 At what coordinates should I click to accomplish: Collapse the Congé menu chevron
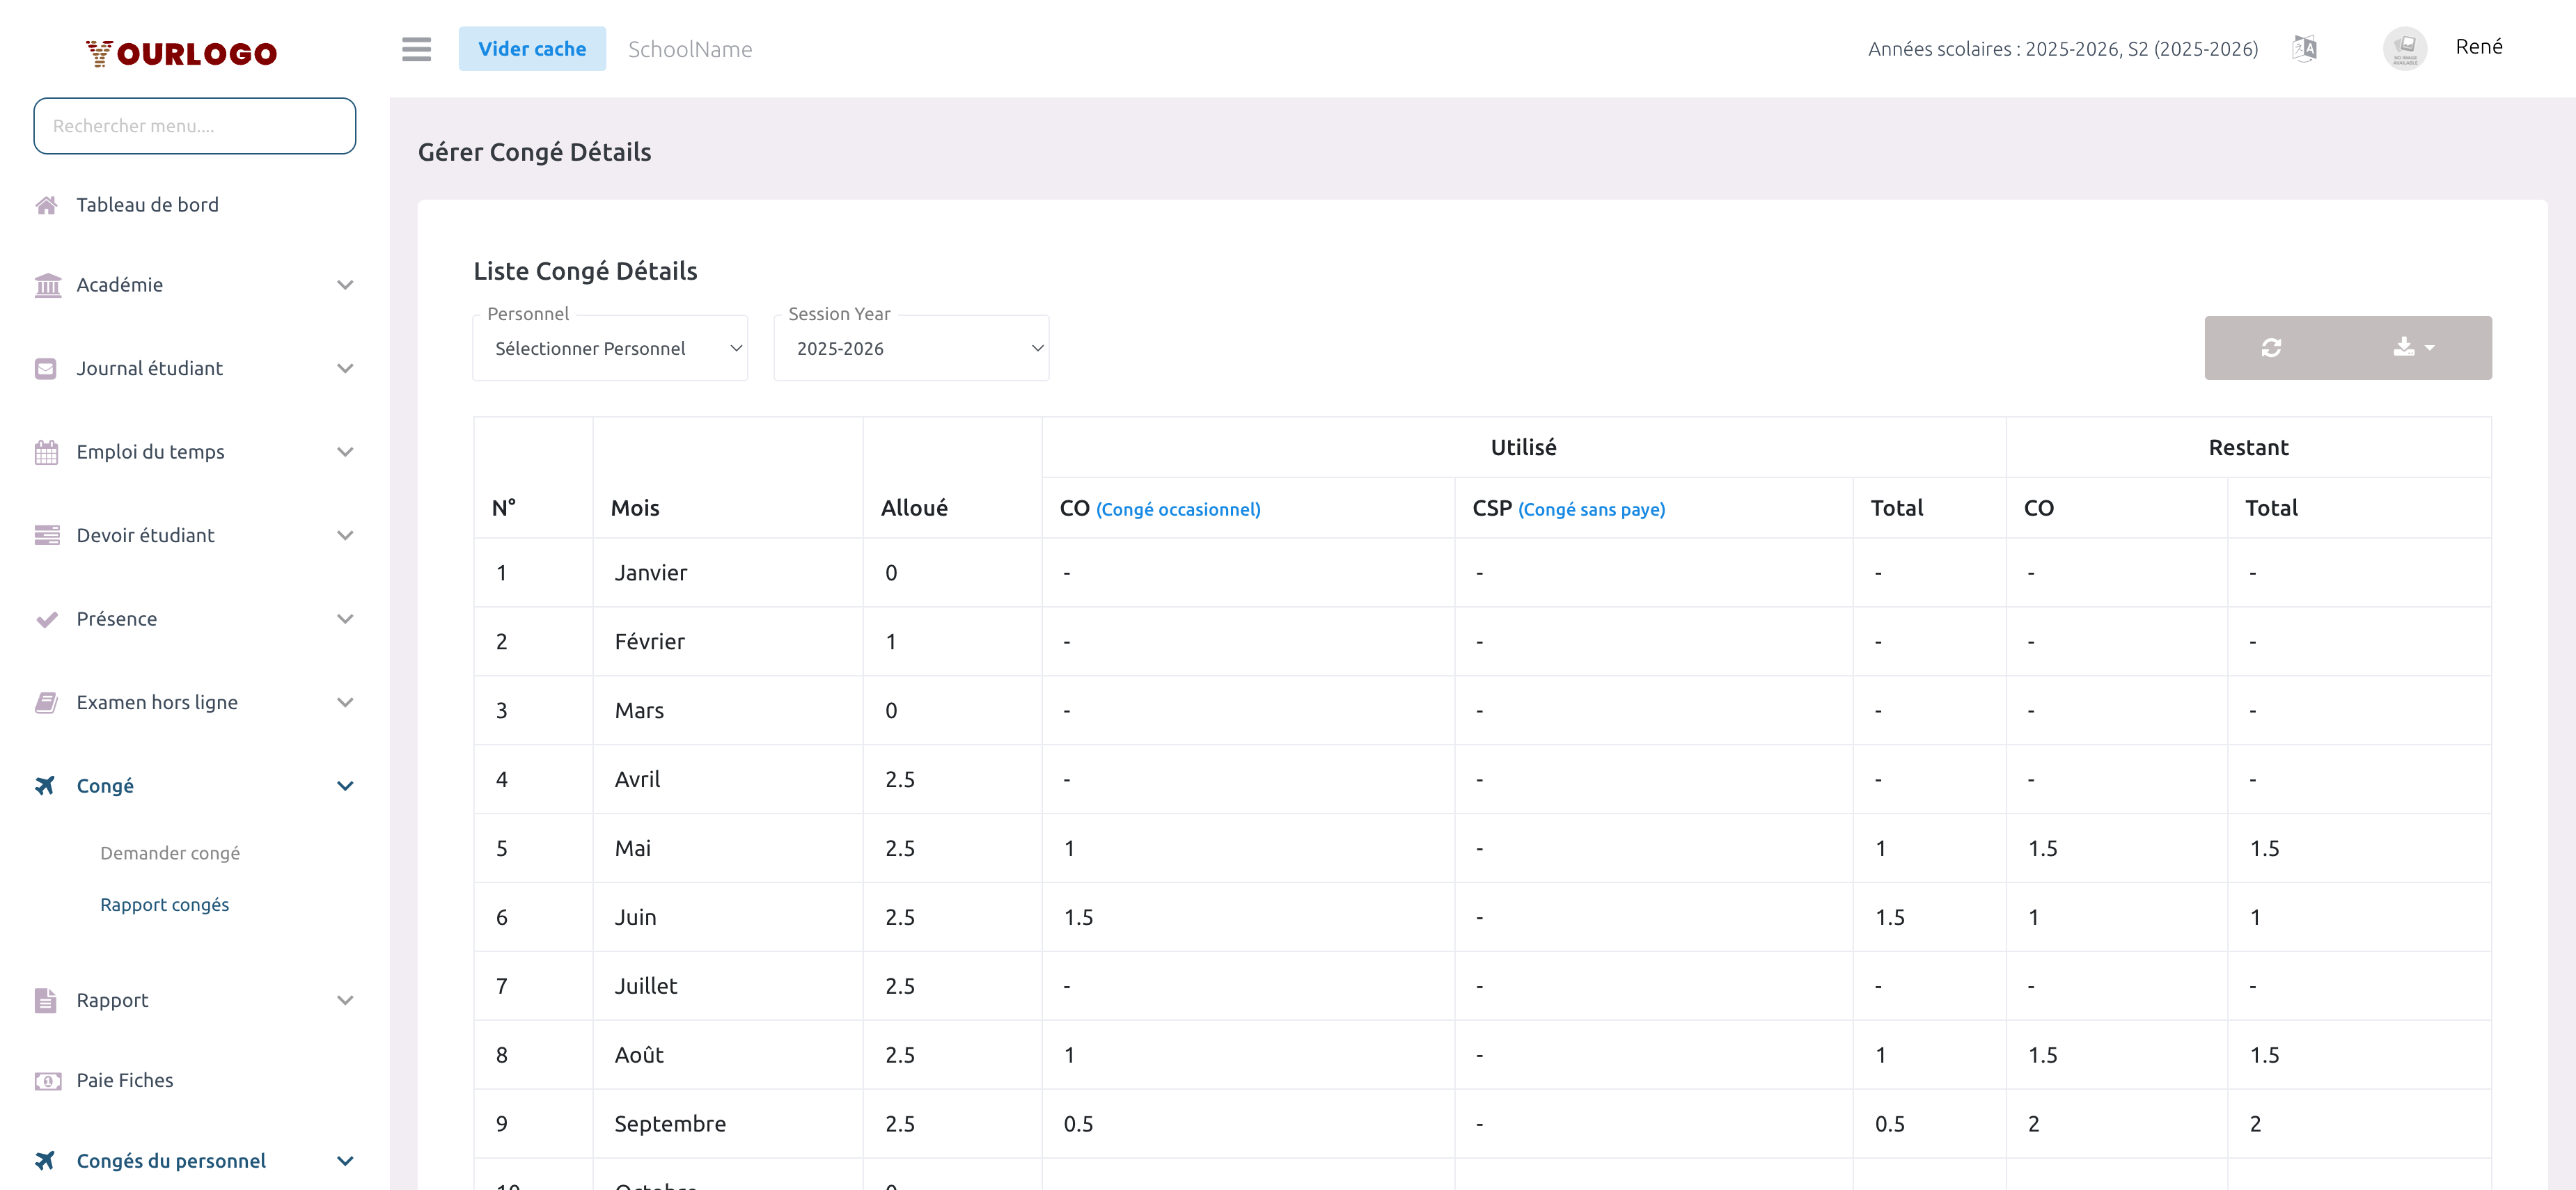(x=345, y=786)
